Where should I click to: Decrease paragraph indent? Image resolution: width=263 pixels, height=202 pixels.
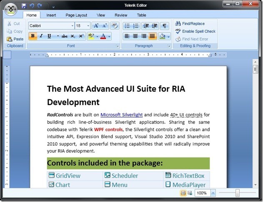coord(146,26)
